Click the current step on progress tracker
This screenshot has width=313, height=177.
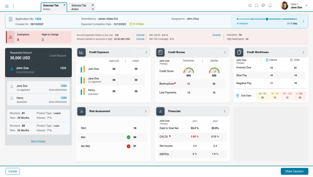click(x=267, y=19)
